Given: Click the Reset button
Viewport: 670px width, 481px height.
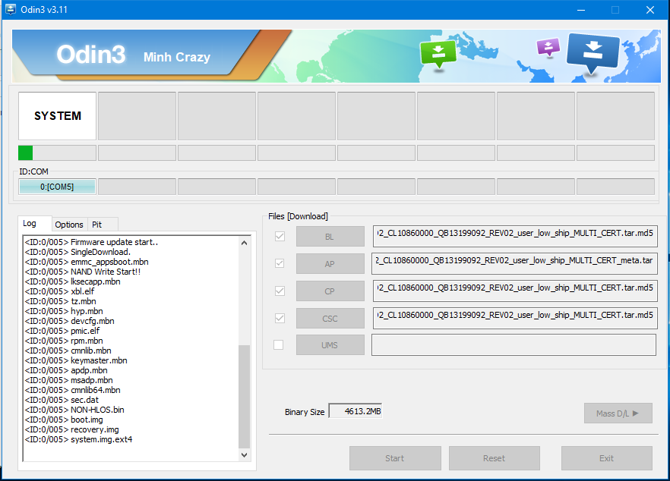Looking at the screenshot, I should point(494,458).
